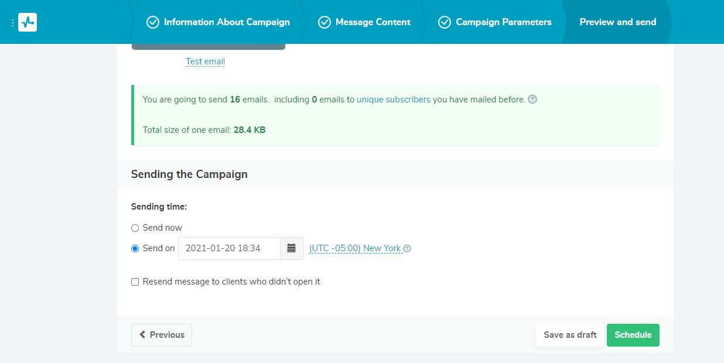Enable resend to clients who didn't open

click(x=135, y=282)
